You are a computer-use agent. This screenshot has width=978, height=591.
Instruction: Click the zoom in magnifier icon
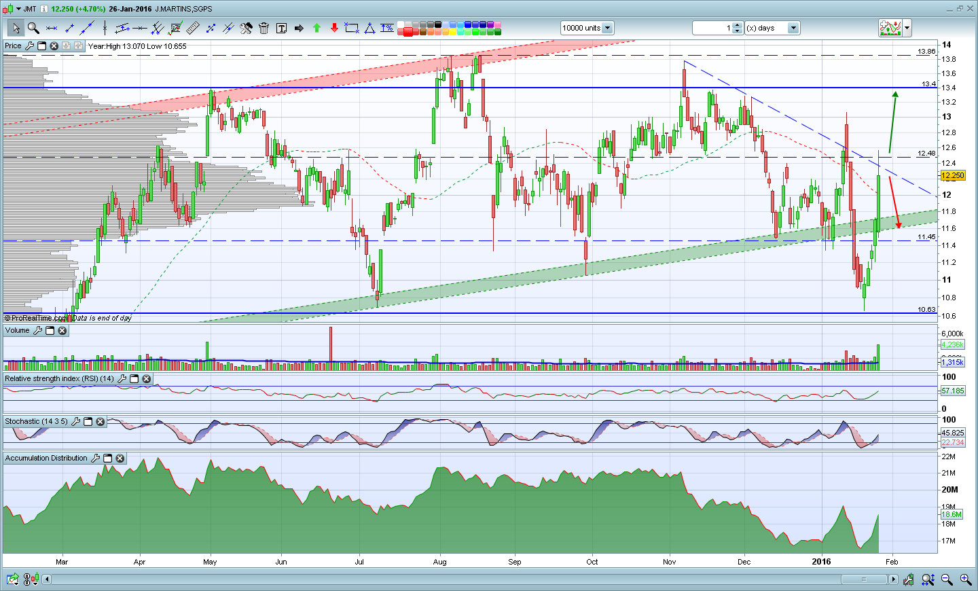966,579
